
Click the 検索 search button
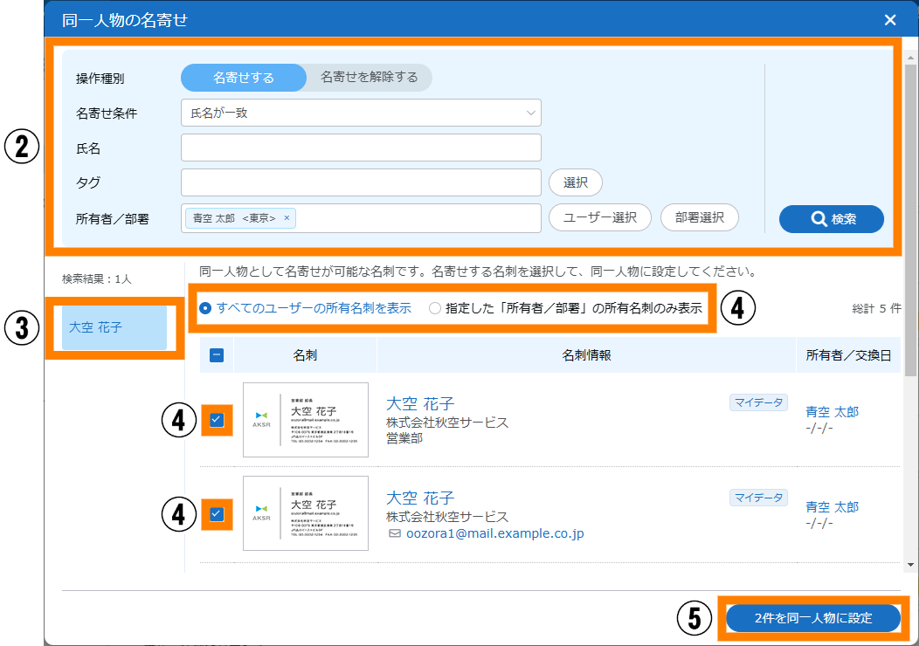tap(831, 219)
